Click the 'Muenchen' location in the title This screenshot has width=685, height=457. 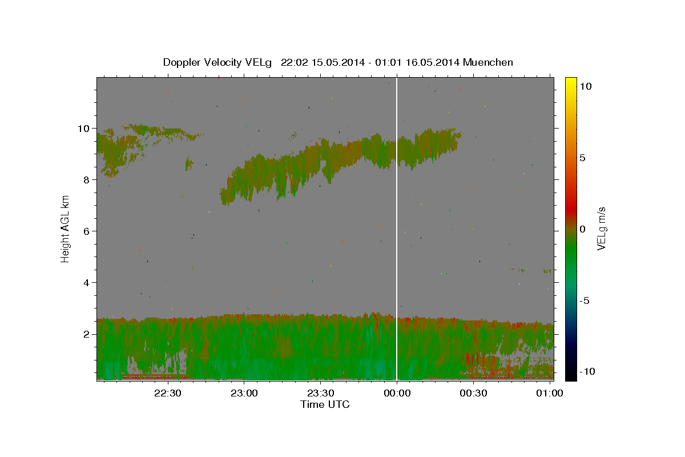pos(489,62)
